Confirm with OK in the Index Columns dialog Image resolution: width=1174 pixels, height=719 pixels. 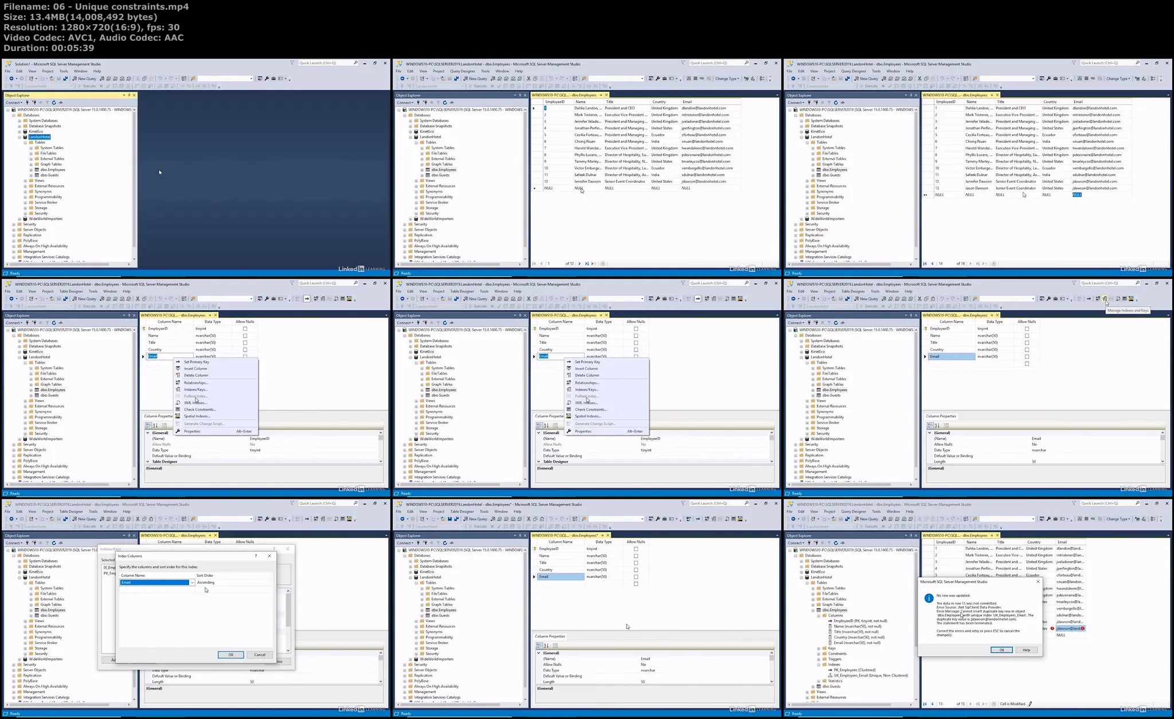tap(230, 654)
